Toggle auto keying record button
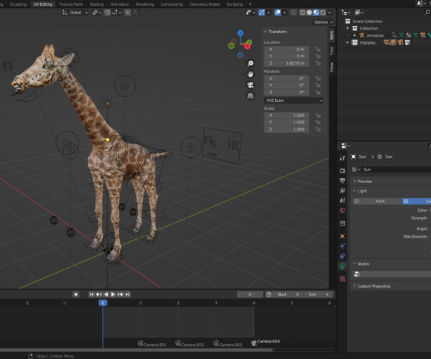This screenshot has height=359, width=431. pyautogui.click(x=76, y=294)
